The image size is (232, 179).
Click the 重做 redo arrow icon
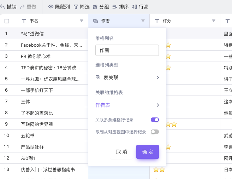point(23,7)
